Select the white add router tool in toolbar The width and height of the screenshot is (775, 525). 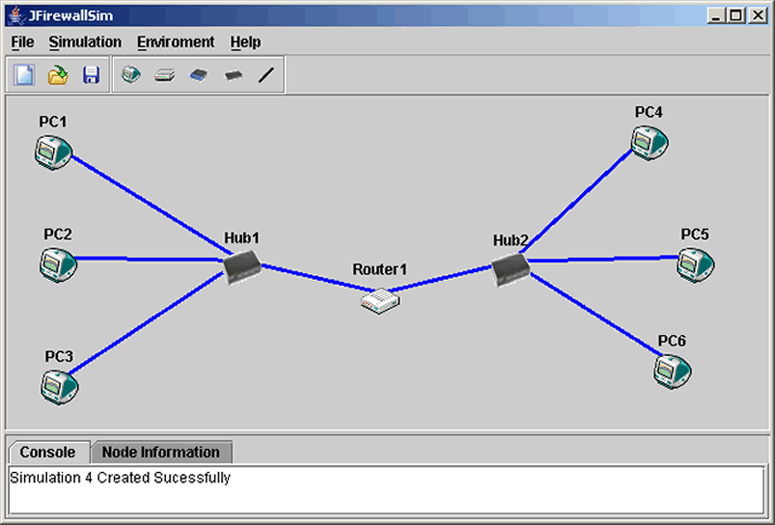click(x=165, y=75)
